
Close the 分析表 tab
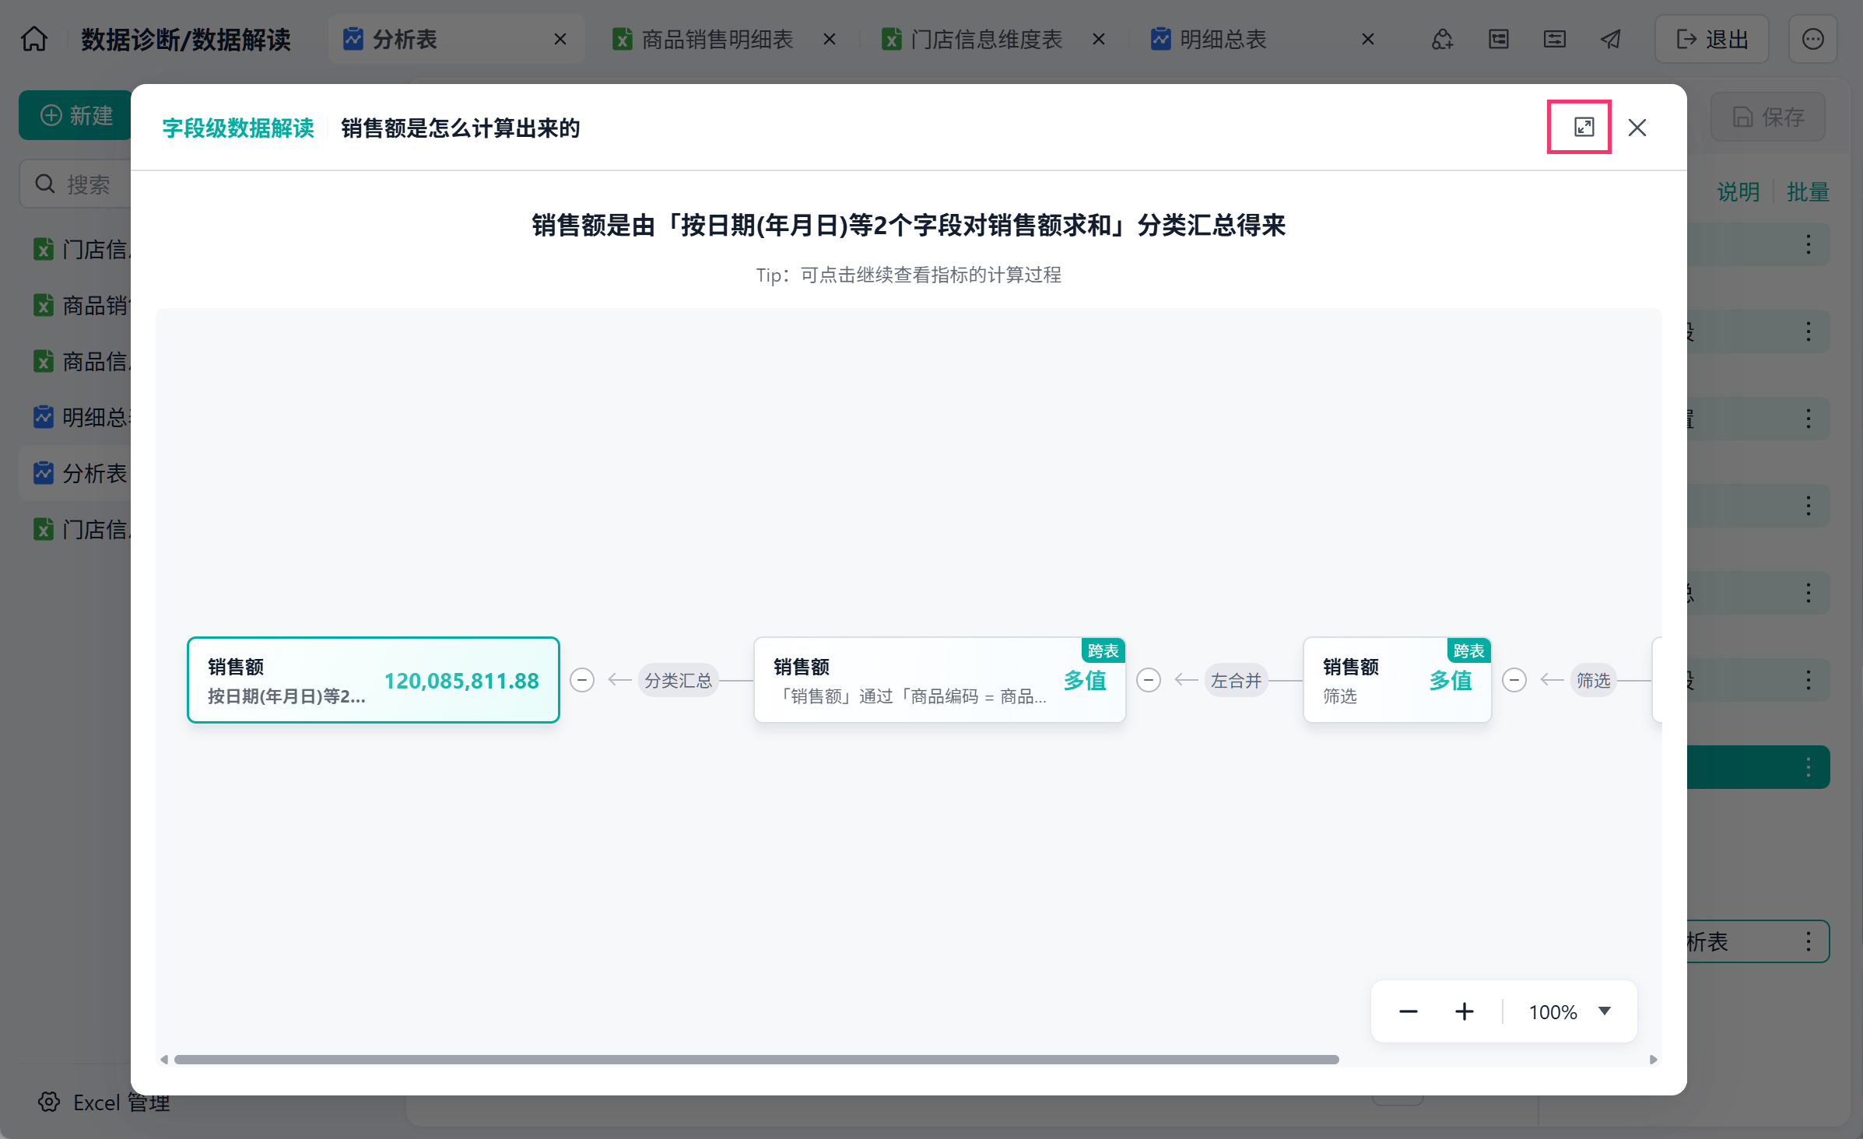click(x=560, y=38)
